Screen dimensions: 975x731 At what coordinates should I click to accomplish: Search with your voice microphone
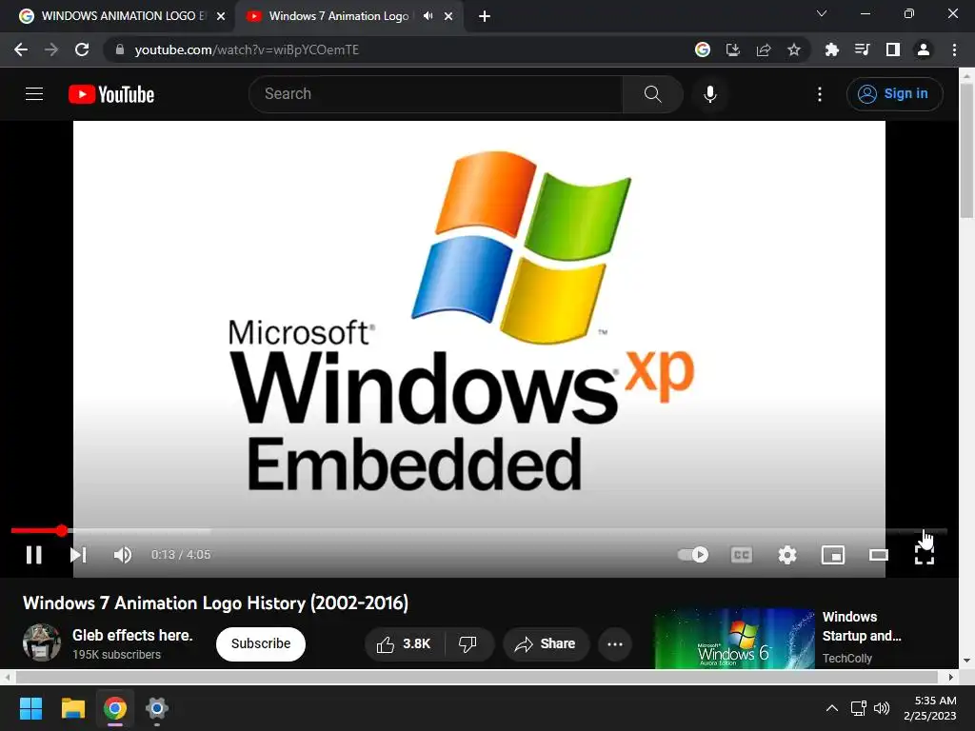pos(710,94)
